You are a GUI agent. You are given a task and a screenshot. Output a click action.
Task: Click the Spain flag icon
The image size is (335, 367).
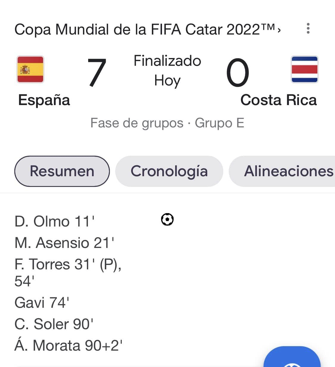click(x=30, y=69)
